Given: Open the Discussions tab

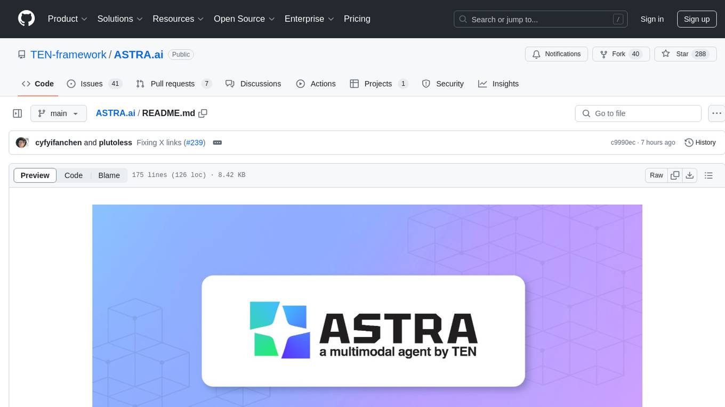Looking at the screenshot, I should point(253,84).
